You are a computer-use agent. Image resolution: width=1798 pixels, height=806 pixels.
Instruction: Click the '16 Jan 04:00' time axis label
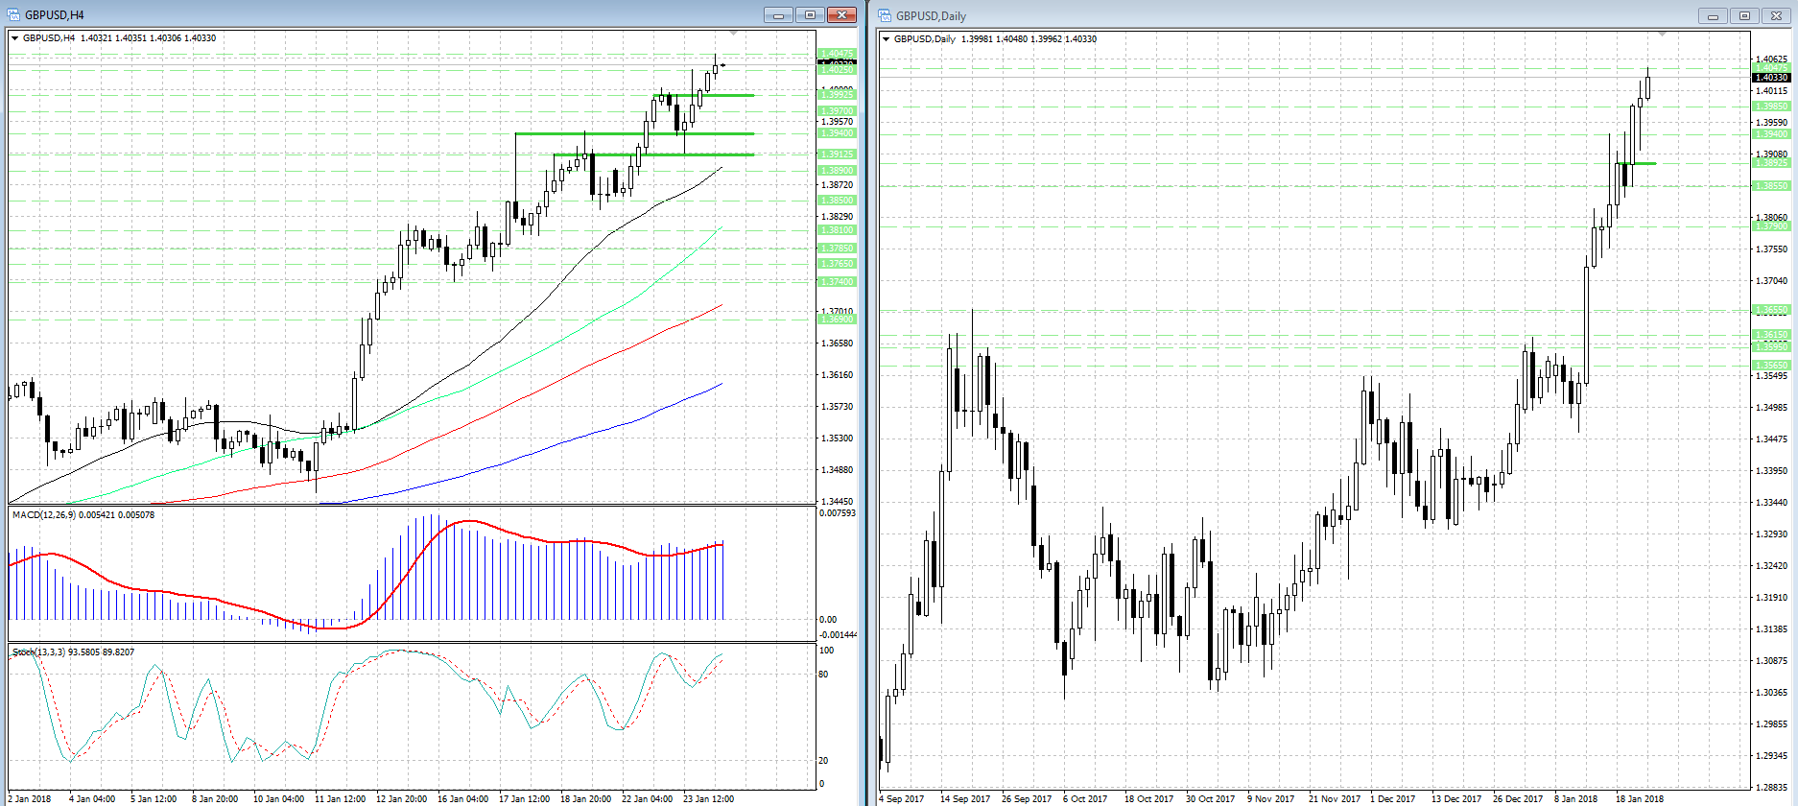pos(462,798)
